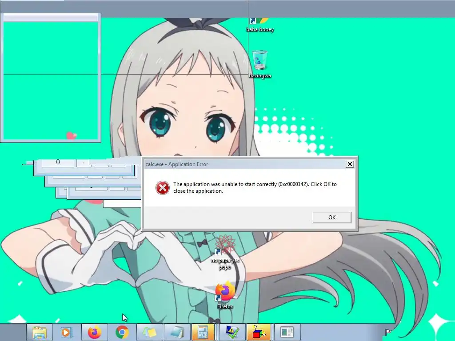Image resolution: width=455 pixels, height=341 pixels.
Task: Select the bazingwa Recycle Bin icon
Action: click(260, 64)
